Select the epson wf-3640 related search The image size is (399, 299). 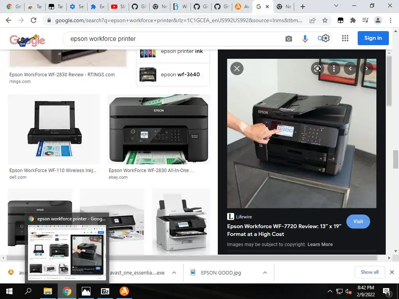173,74
